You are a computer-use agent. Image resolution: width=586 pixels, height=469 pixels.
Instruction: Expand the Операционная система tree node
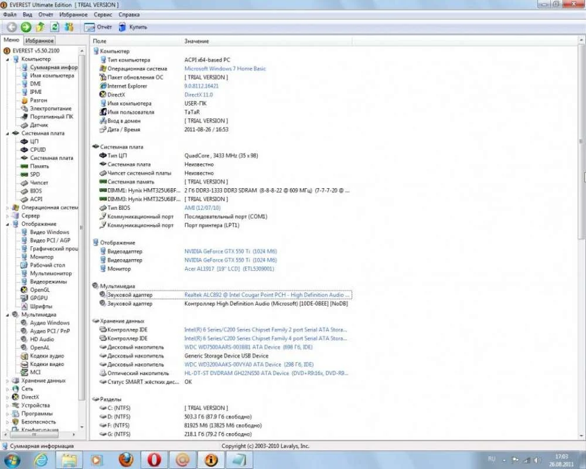coord(7,208)
